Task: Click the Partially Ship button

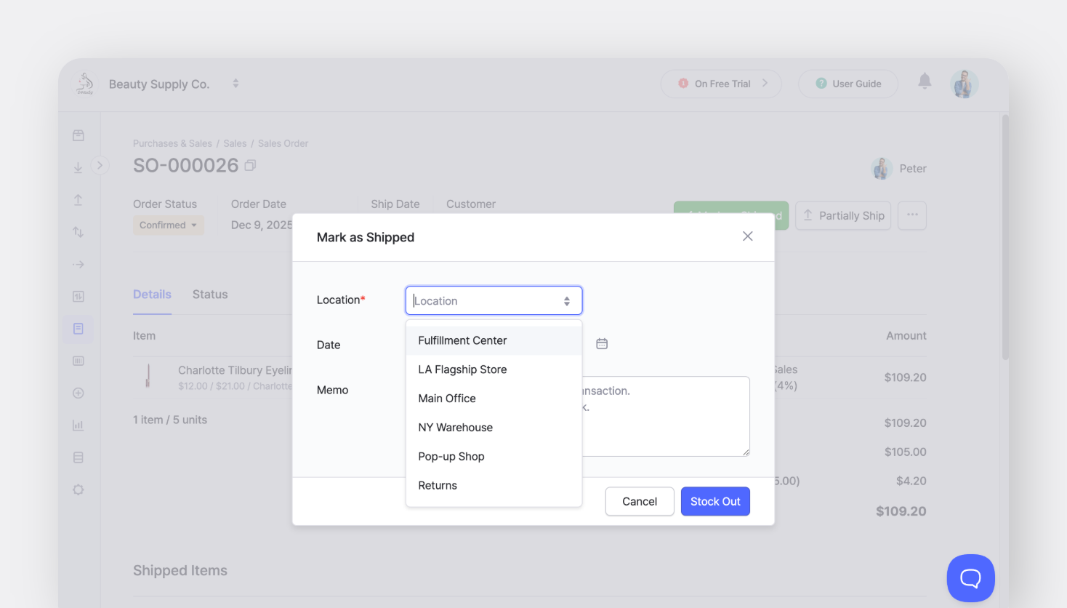Action: [843, 216]
